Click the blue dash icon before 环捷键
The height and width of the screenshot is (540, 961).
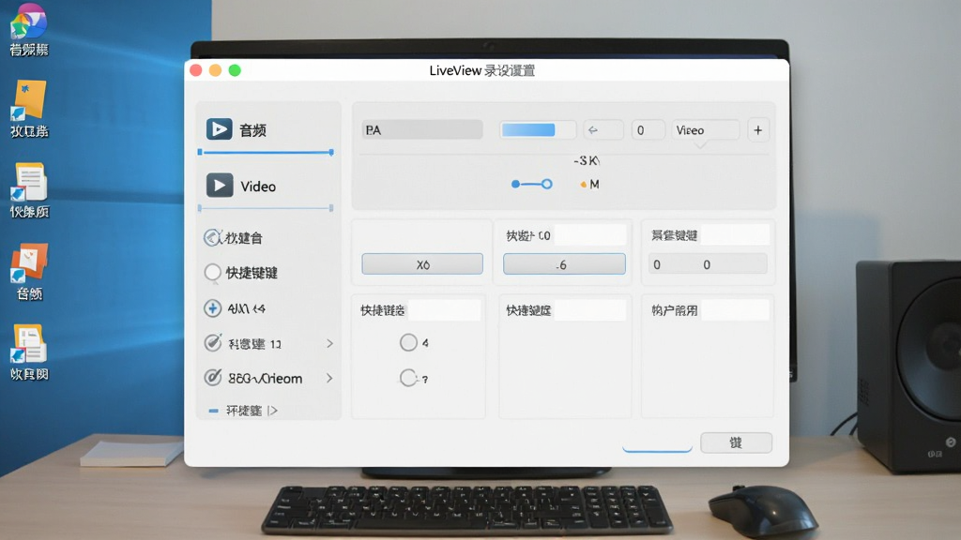[x=213, y=411]
